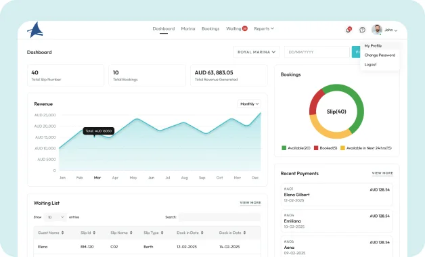The image size is (425, 257).
Task: Open the Show entries count dropdown
Action: 55,217
